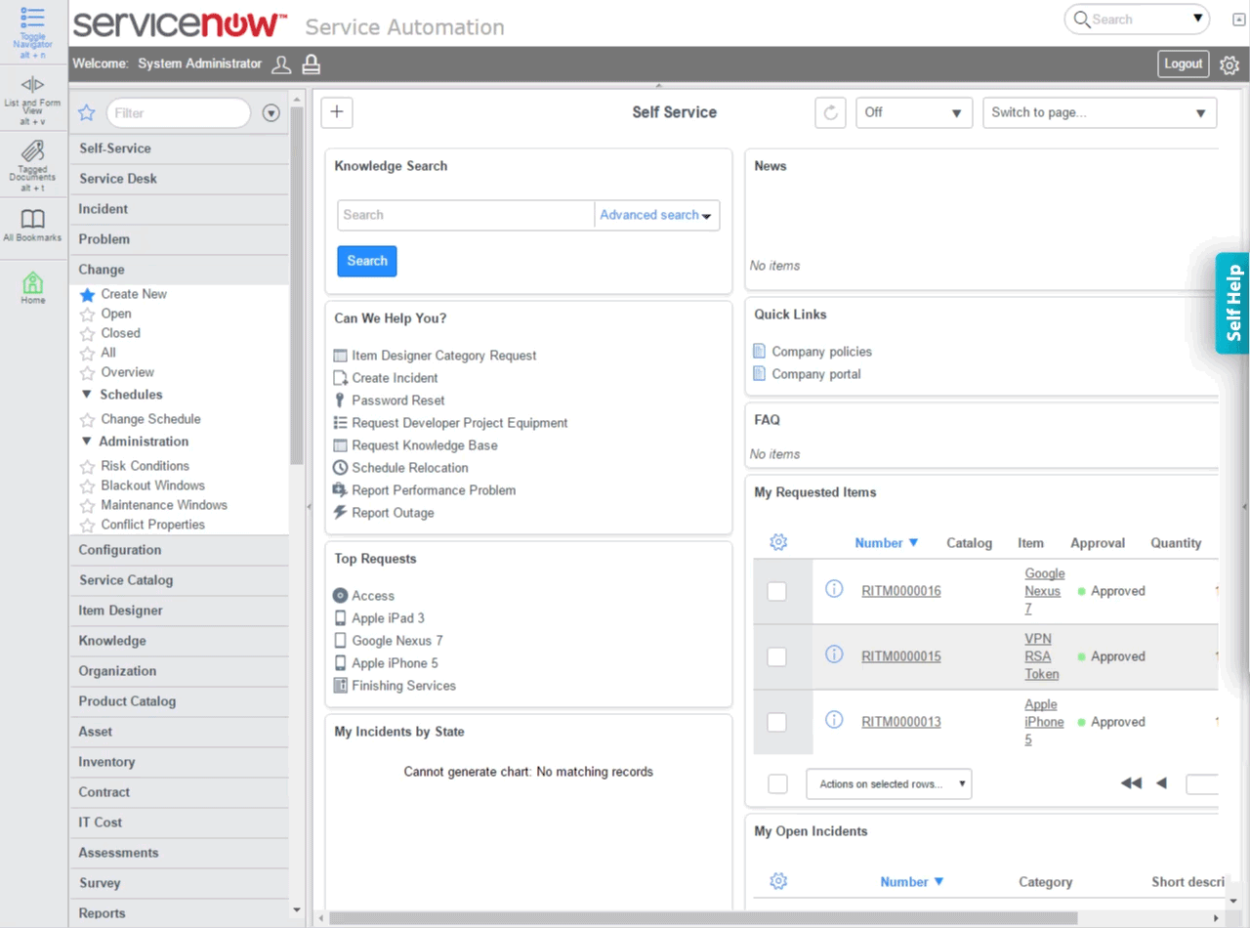Open the global Search dropdown arrow

pos(1198,19)
